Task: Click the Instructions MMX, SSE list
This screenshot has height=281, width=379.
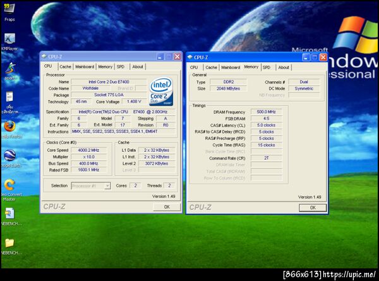Action: point(123,132)
